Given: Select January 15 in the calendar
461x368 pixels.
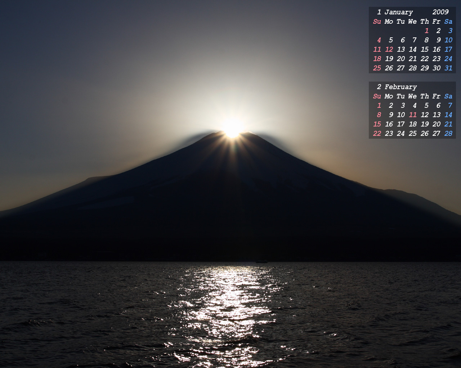Looking at the screenshot, I should (x=425, y=50).
